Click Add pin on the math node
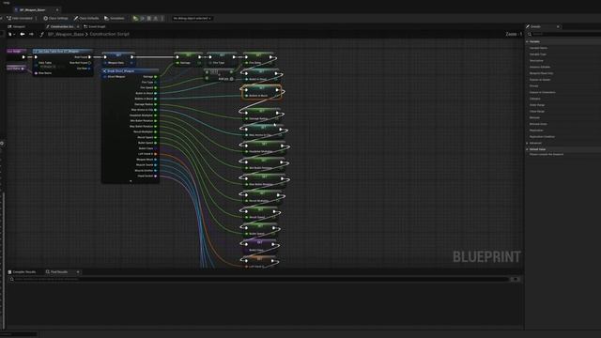 coord(225,79)
